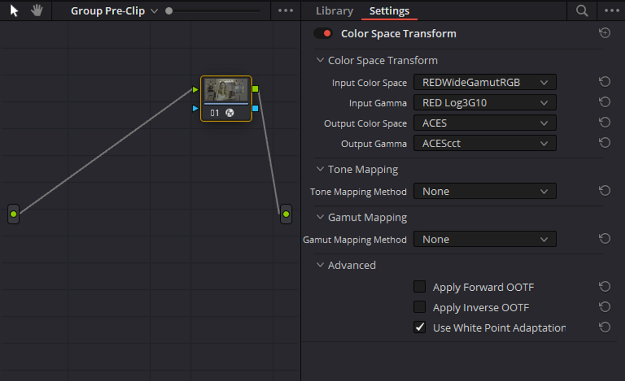625x381 pixels.
Task: Reset Input Gamma parameter
Action: [604, 102]
